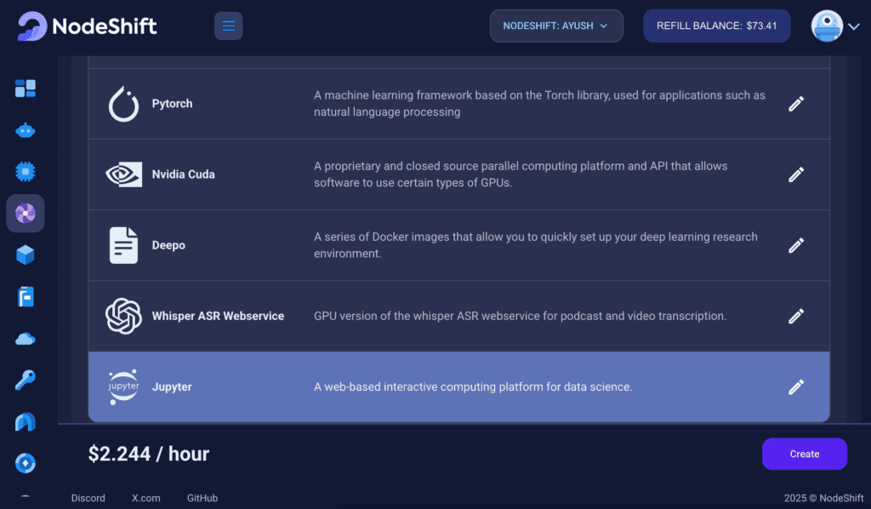The image size is (871, 509).
Task: Edit the Jupyter image with pencil icon
Action: point(796,386)
